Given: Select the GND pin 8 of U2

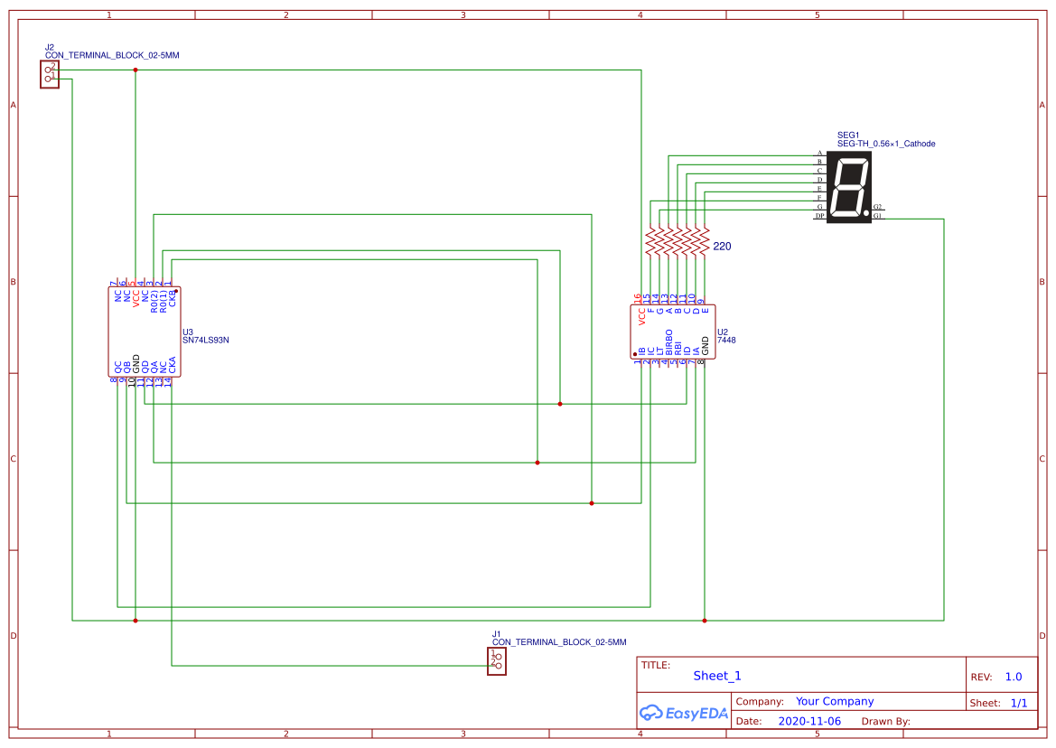Looking at the screenshot, I should (x=706, y=345).
